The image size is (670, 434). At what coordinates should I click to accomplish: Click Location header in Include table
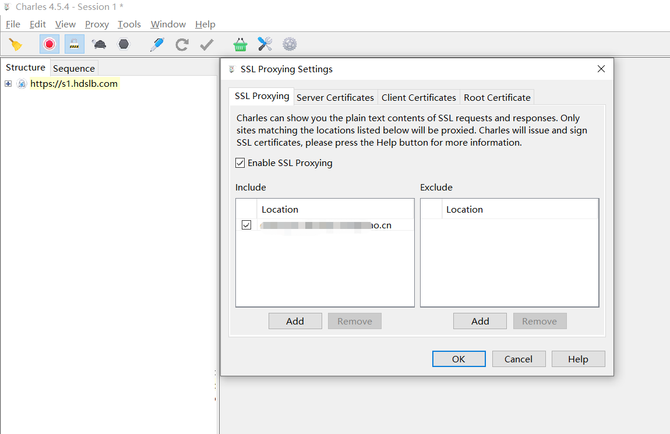[x=335, y=209]
